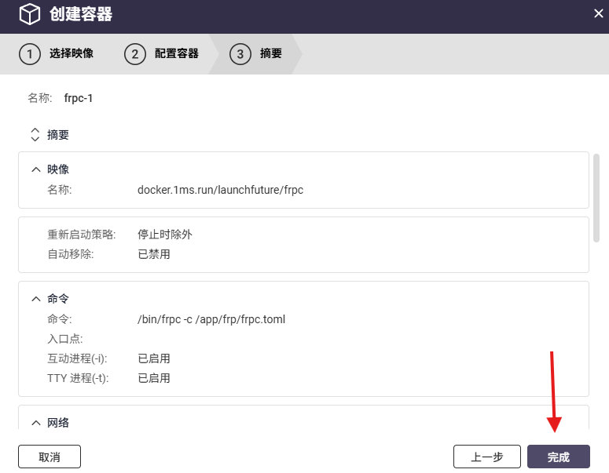The height and width of the screenshot is (473, 609).
Task: Click the summary panel vertical scrollbar
Action: click(596, 198)
